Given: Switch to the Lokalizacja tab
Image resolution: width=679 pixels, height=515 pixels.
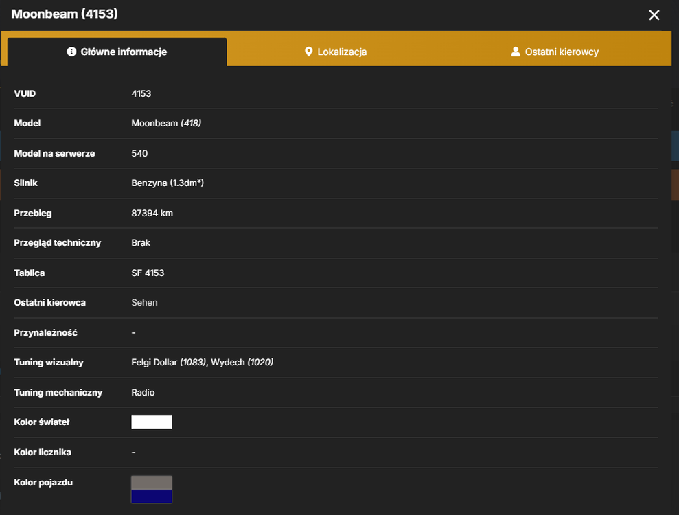Looking at the screenshot, I should (336, 51).
